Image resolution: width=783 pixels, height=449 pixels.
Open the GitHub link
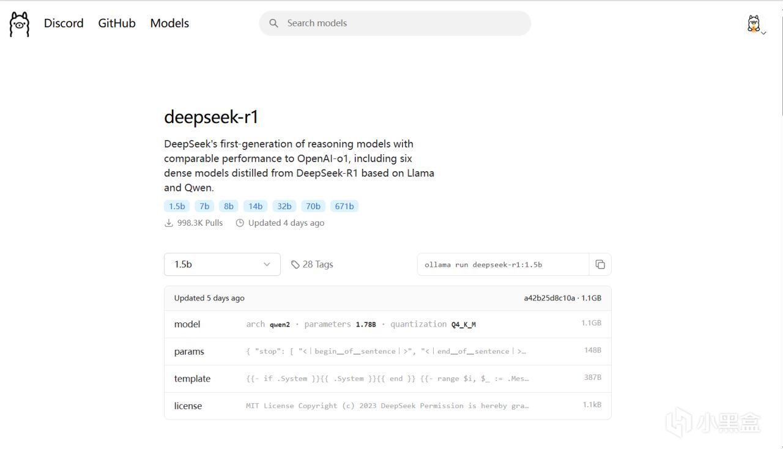pyautogui.click(x=117, y=23)
